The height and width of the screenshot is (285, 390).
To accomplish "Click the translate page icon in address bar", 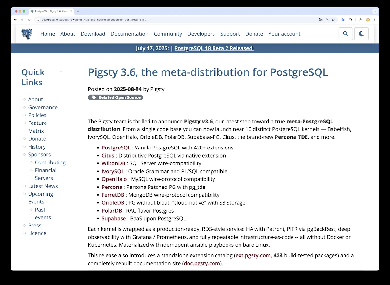I will (321, 20).
